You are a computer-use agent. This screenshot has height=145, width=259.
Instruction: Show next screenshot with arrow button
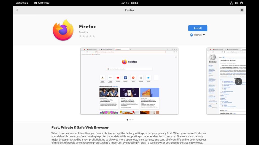click(238, 82)
